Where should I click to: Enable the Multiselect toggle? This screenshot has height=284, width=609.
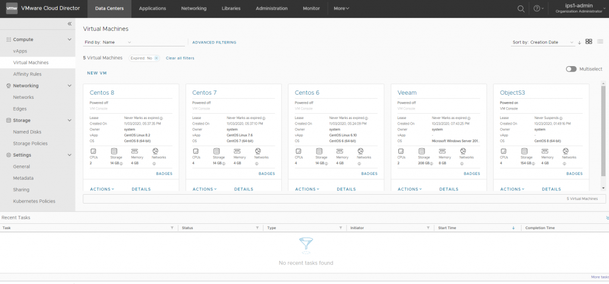571,69
